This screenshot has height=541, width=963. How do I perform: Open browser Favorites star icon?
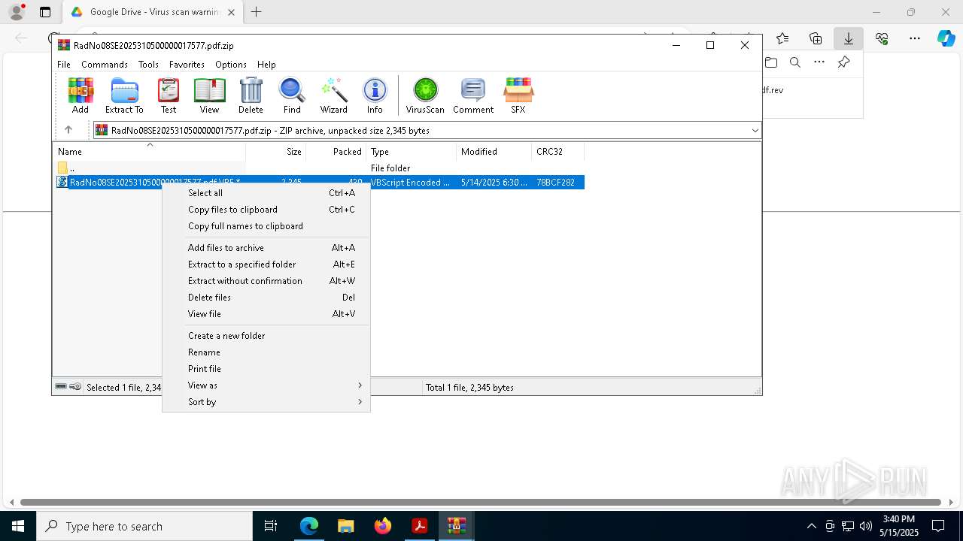782,38
